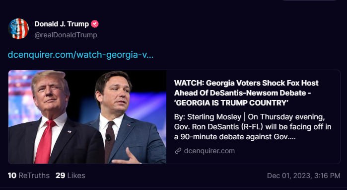Open the @realDonaldTrump handle
347x190 pixels.
coord(66,35)
